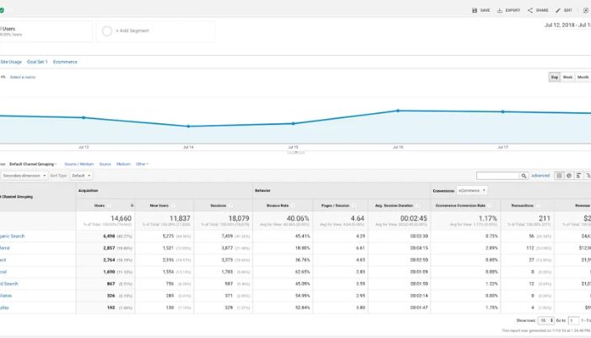591x338 pixels.
Task: Click the 00:02:45 average session duration
Action: tap(414, 218)
